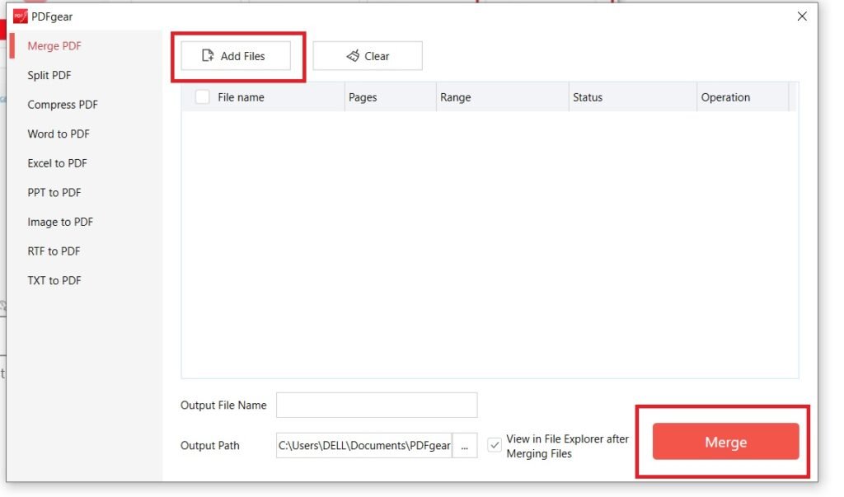Open the Output Path browse dialog

click(466, 445)
